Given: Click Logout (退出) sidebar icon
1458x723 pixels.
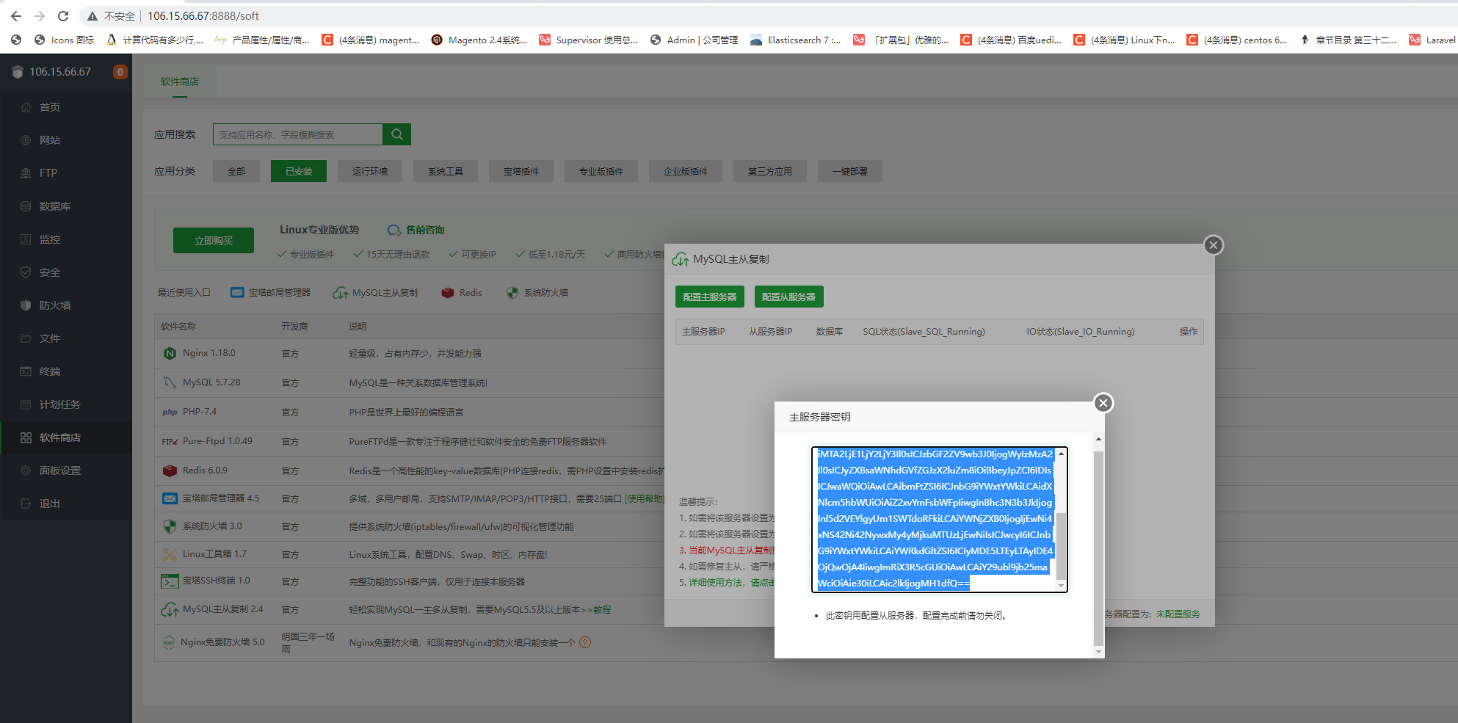Looking at the screenshot, I should [x=26, y=504].
